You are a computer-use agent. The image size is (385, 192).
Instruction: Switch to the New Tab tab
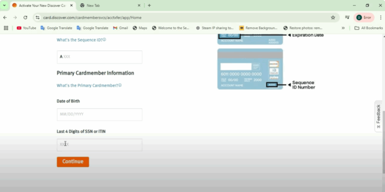point(110,5)
